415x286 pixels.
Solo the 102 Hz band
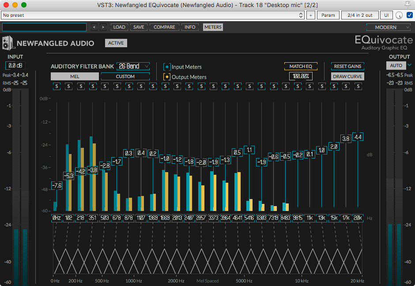pyautogui.click(x=68, y=86)
